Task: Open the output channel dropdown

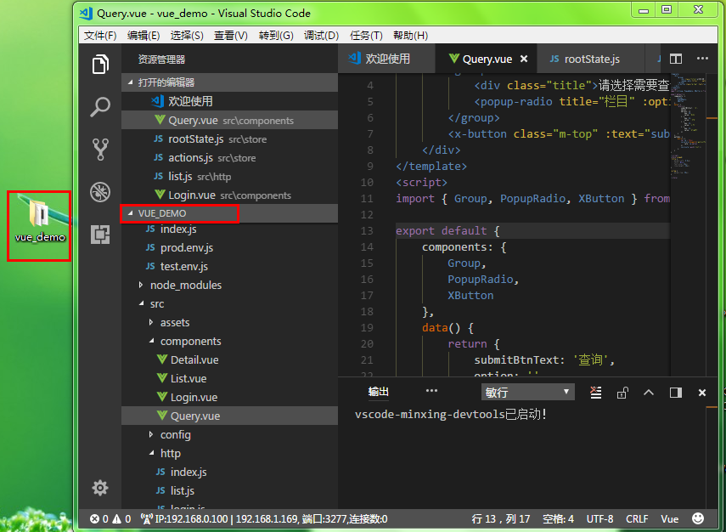Action: (528, 392)
